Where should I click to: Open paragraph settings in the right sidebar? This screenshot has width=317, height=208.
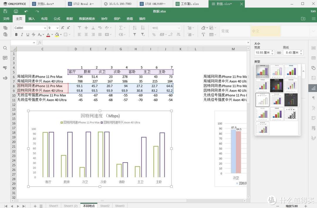313,98
